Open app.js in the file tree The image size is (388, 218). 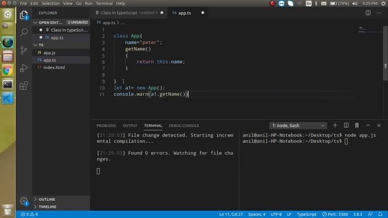61,53
